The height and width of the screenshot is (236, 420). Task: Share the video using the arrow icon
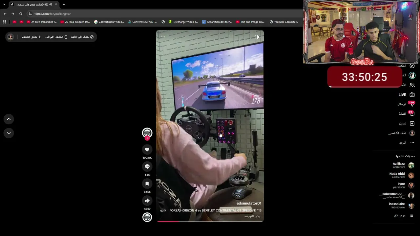tap(147, 201)
